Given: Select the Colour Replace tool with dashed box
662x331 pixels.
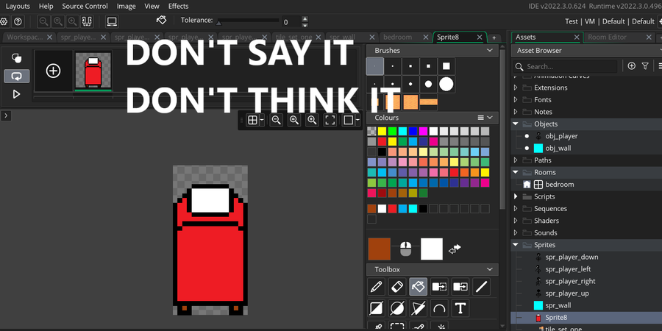Looking at the screenshot, I should (x=439, y=287).
